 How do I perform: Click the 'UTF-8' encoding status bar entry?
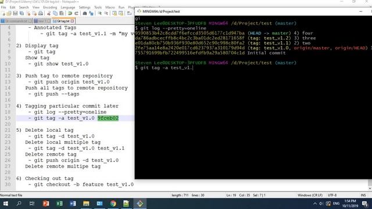[x=332, y=195]
